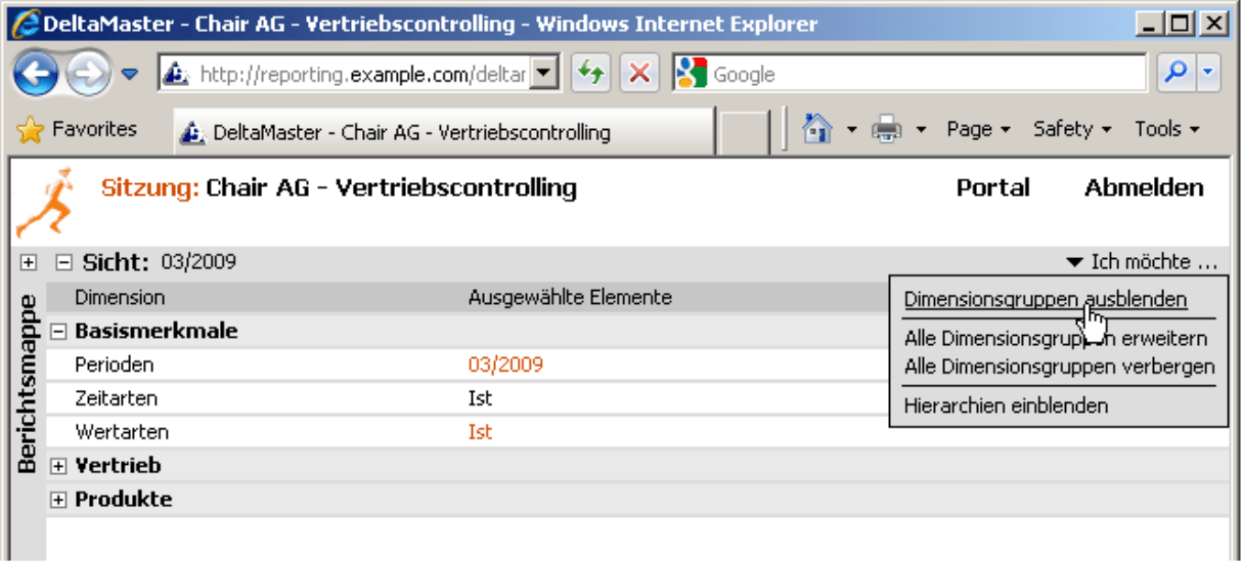Screen dimensions: 1241x562
Task: Expand the Produkte group
Action: (x=58, y=500)
